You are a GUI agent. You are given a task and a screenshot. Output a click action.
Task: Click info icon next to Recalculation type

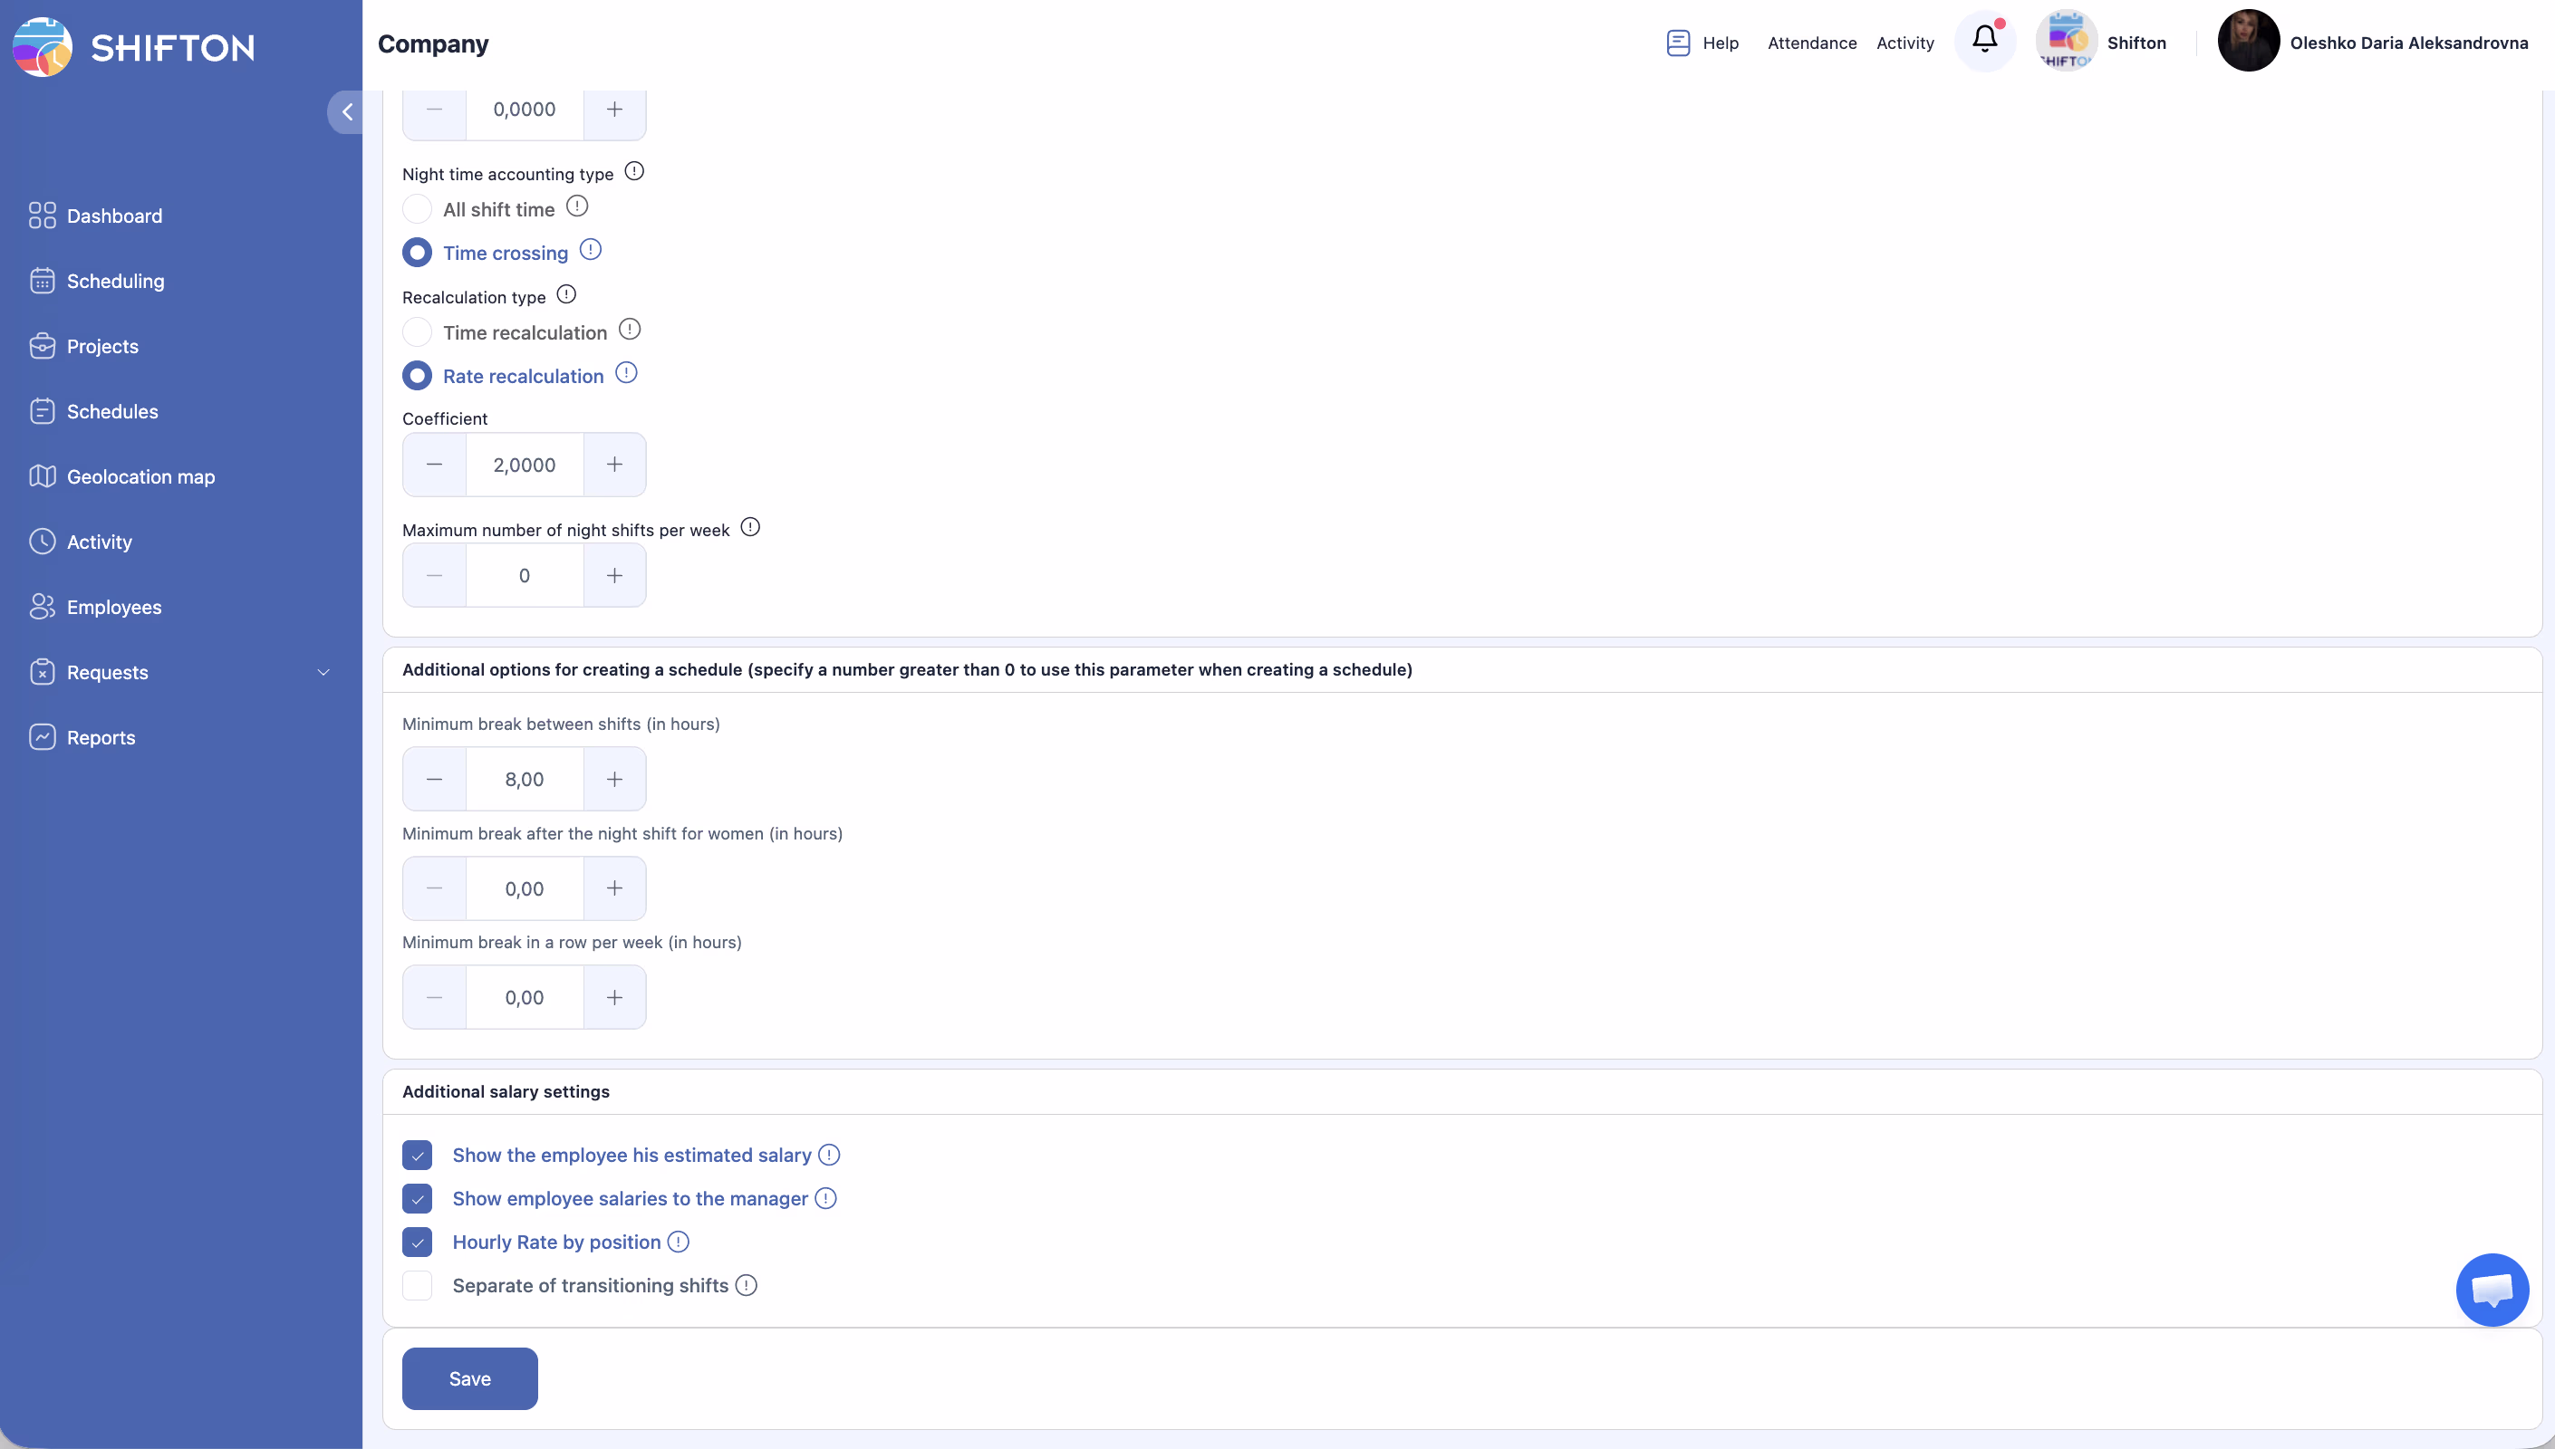[566, 294]
